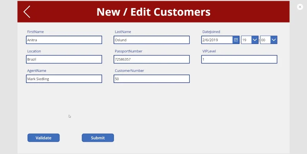Viewport: 307px width, 154px height.
Task: Click the Submit button
Action: coord(98,138)
